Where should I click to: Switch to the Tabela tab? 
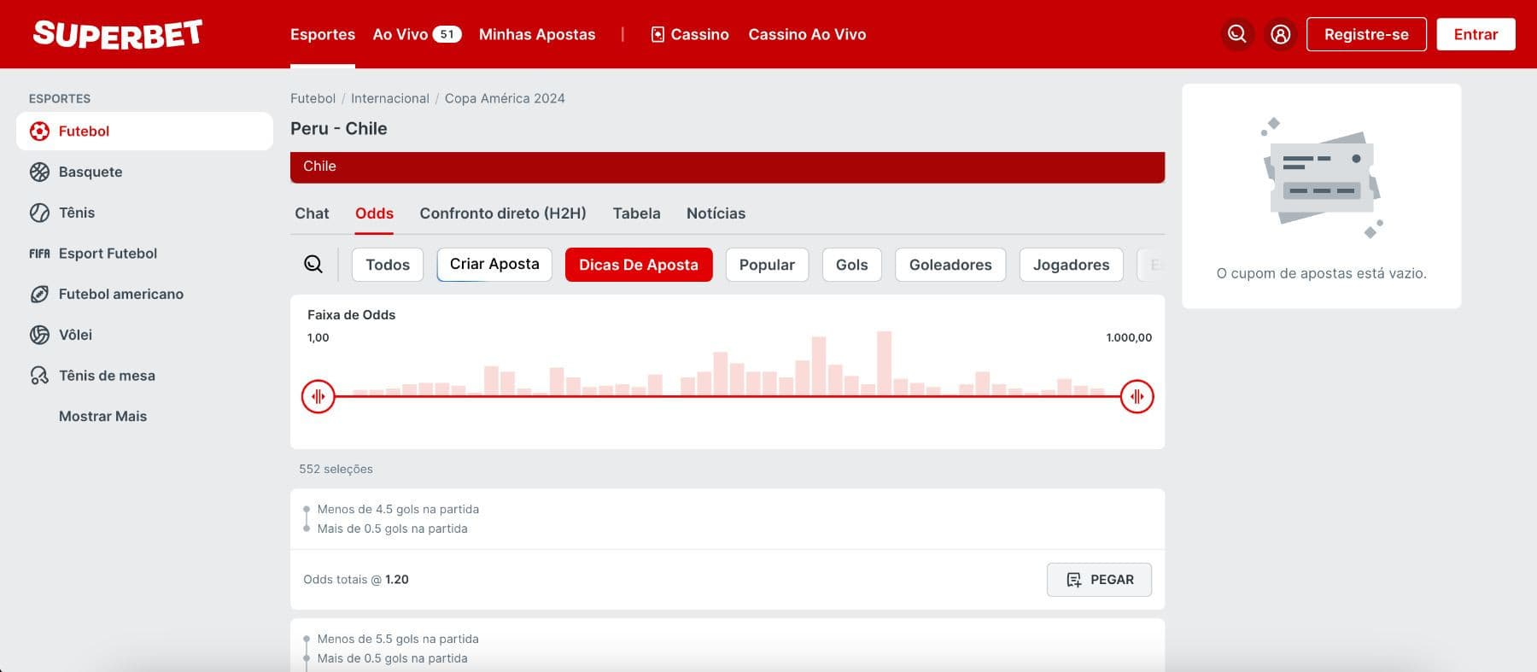coord(636,213)
